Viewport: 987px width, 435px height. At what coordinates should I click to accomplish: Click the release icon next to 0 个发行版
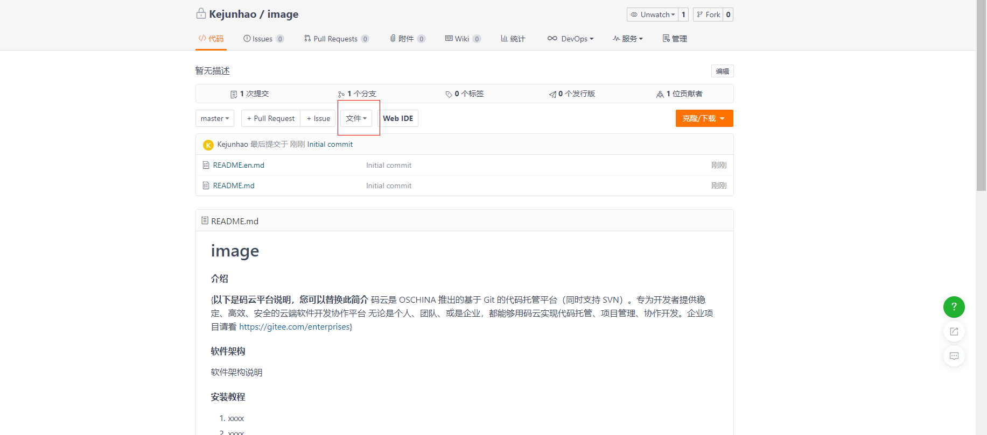pos(552,94)
